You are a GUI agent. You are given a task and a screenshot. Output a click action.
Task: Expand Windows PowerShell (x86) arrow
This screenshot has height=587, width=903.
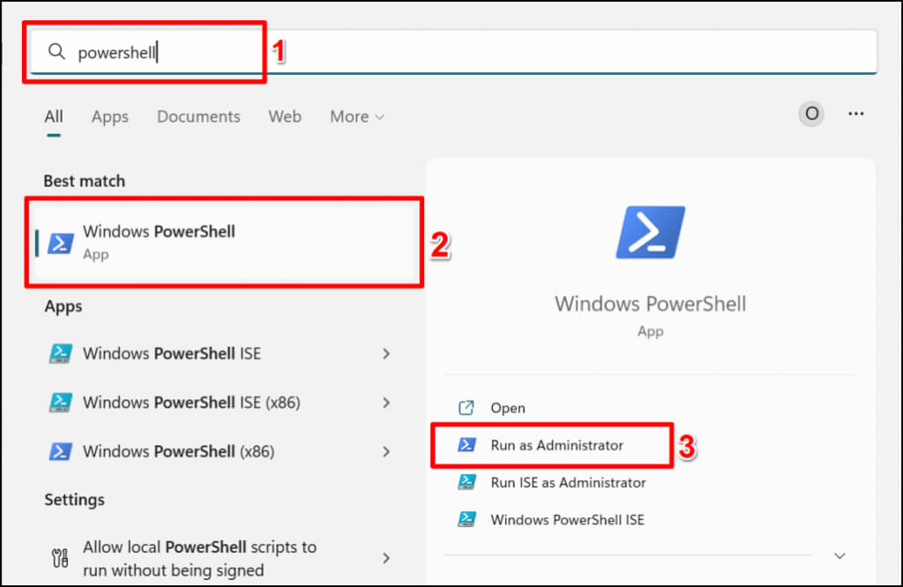click(386, 452)
